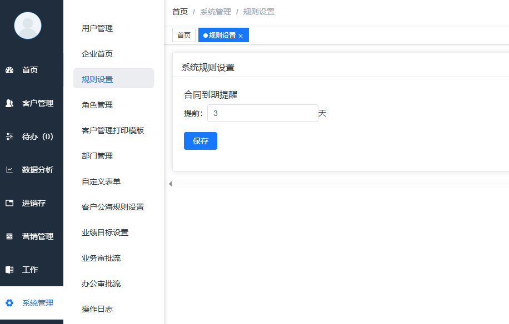Open 进销存 in the sidebar
Viewport: 509px width, 324px height.
32,203
